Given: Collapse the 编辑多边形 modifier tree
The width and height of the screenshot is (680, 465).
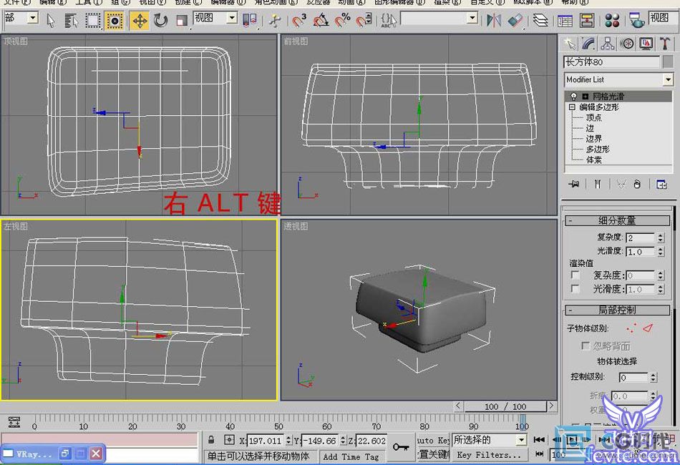Looking at the screenshot, I should coord(572,107).
